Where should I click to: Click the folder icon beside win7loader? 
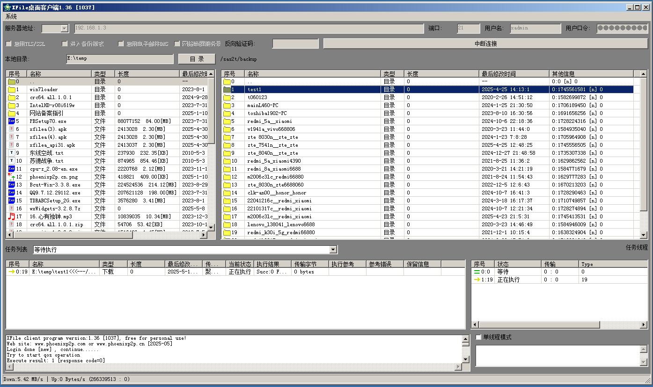(12, 89)
